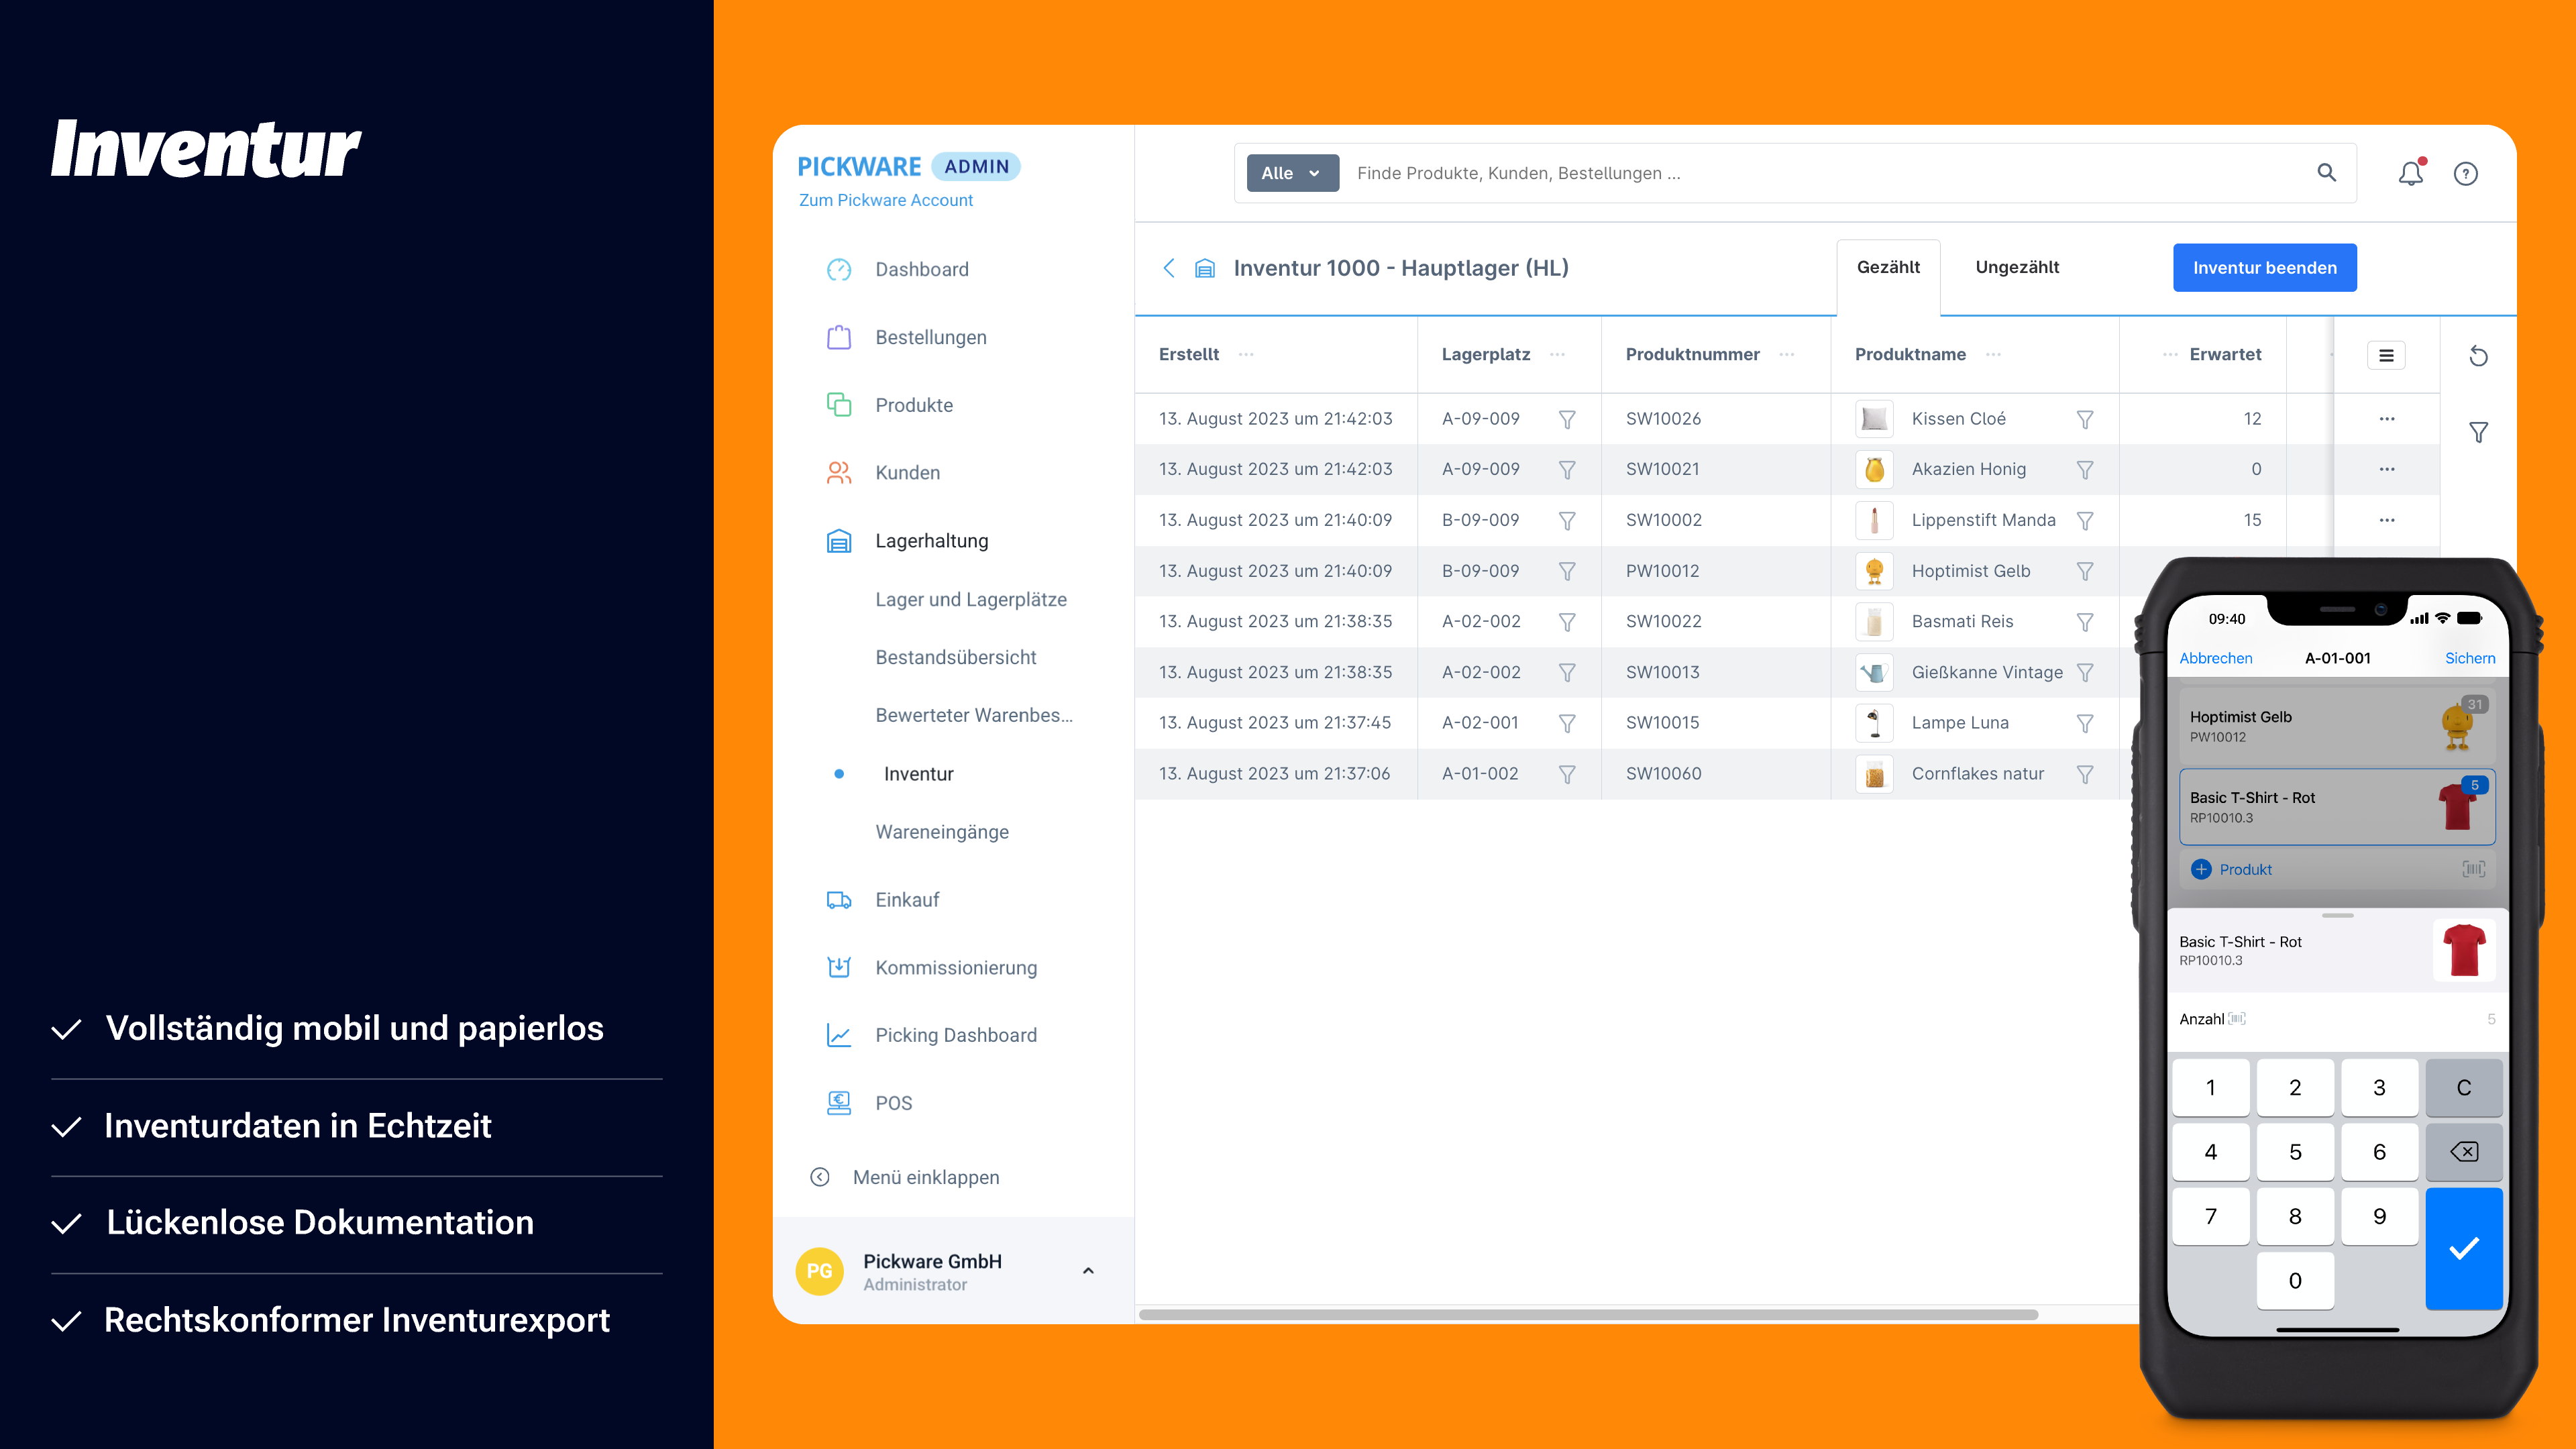2576x1449 pixels.
Task: Open Produktname column options menu
Action: coord(1993,354)
